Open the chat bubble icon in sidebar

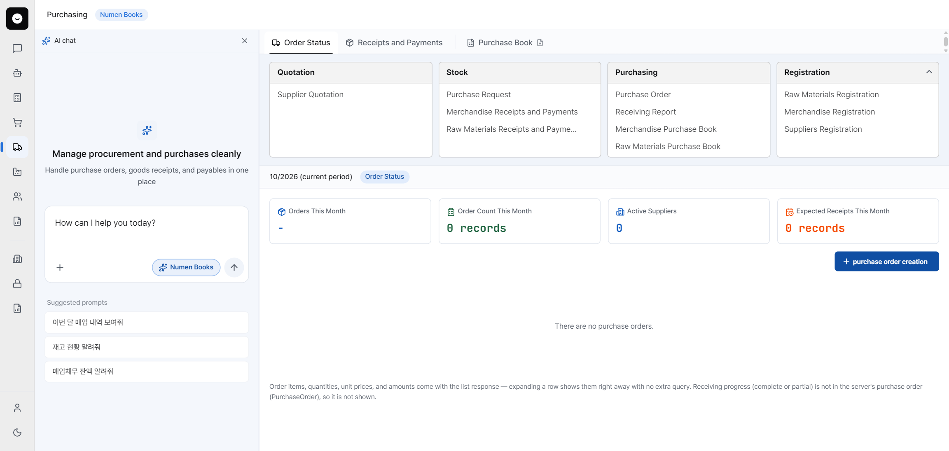[17, 48]
